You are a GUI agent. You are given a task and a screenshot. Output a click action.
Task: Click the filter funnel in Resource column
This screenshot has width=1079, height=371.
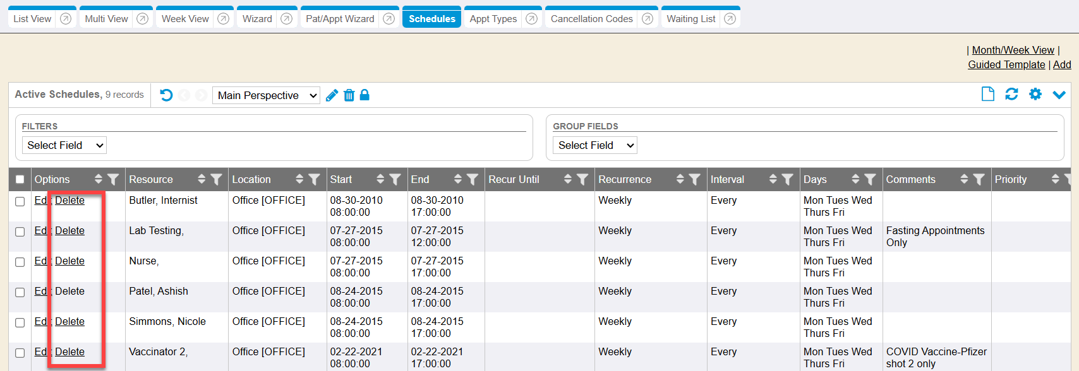pyautogui.click(x=216, y=179)
